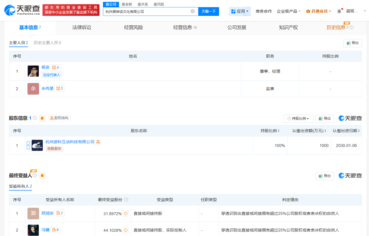
Task: Click the '4' partner badge next to 杨奇
Action: coord(56,67)
